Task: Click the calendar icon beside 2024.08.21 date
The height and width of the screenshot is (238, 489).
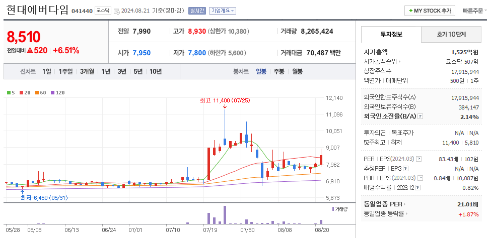Action: [x=117, y=11]
